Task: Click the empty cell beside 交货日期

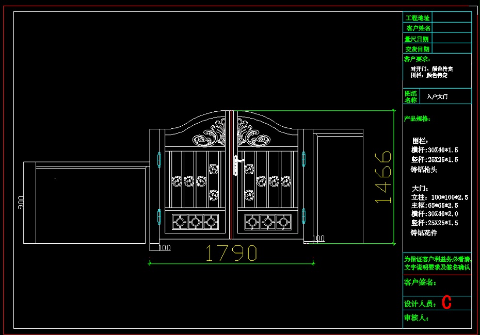Action: point(451,49)
